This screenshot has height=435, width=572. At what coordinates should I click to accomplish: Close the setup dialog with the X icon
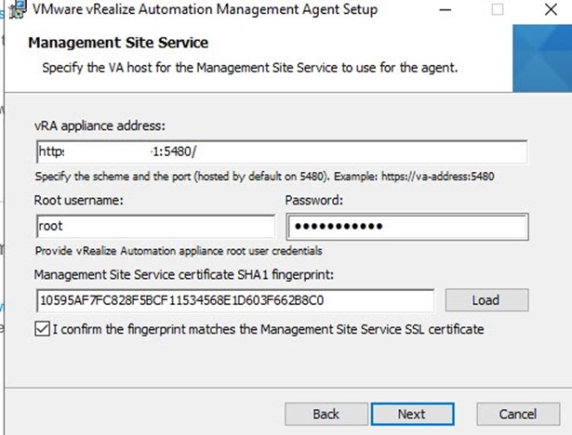point(551,9)
